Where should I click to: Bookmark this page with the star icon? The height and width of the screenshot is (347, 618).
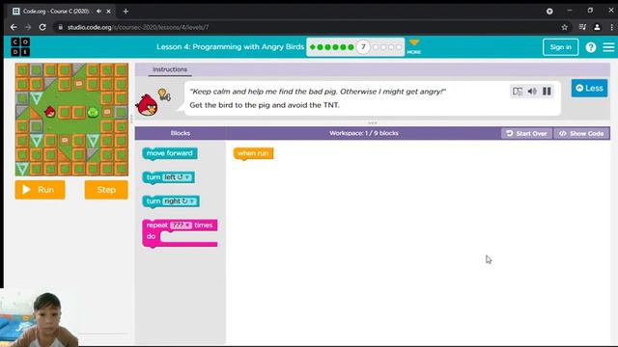[564, 27]
